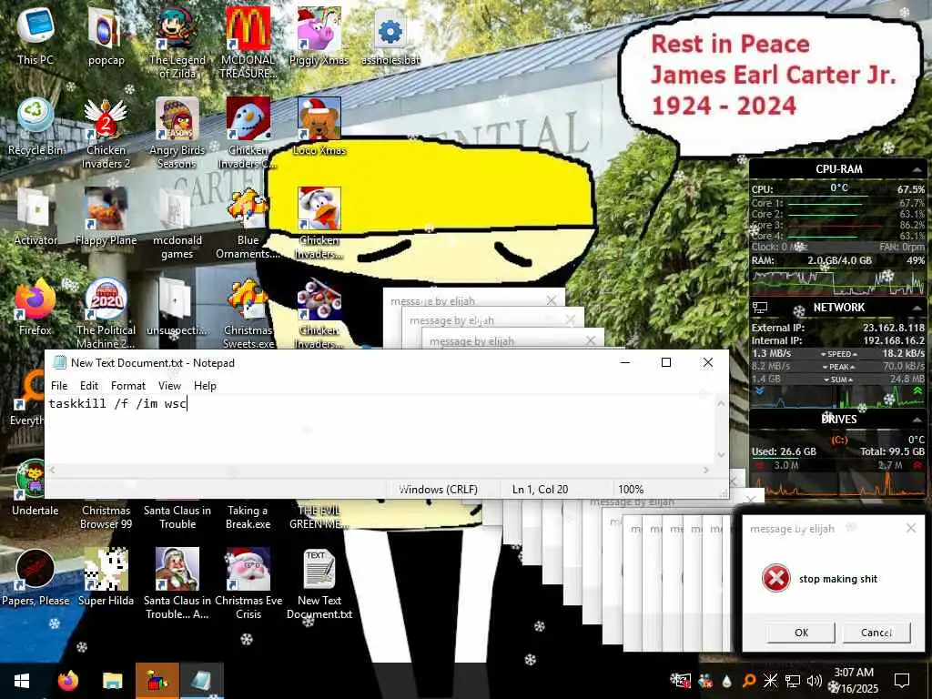Open the Notepad Edit menu
Viewport: 932px width, 699px height.
click(89, 386)
